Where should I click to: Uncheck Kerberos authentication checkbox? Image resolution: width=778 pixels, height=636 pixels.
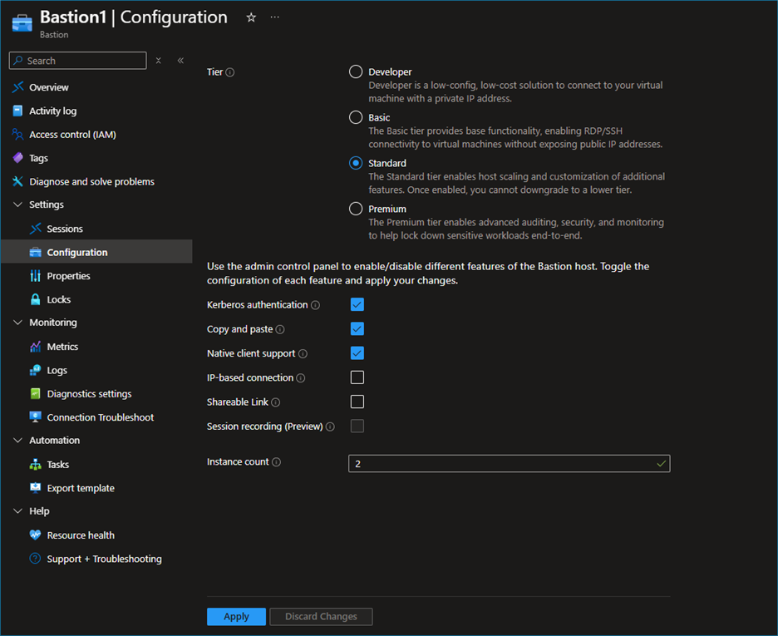pos(357,304)
